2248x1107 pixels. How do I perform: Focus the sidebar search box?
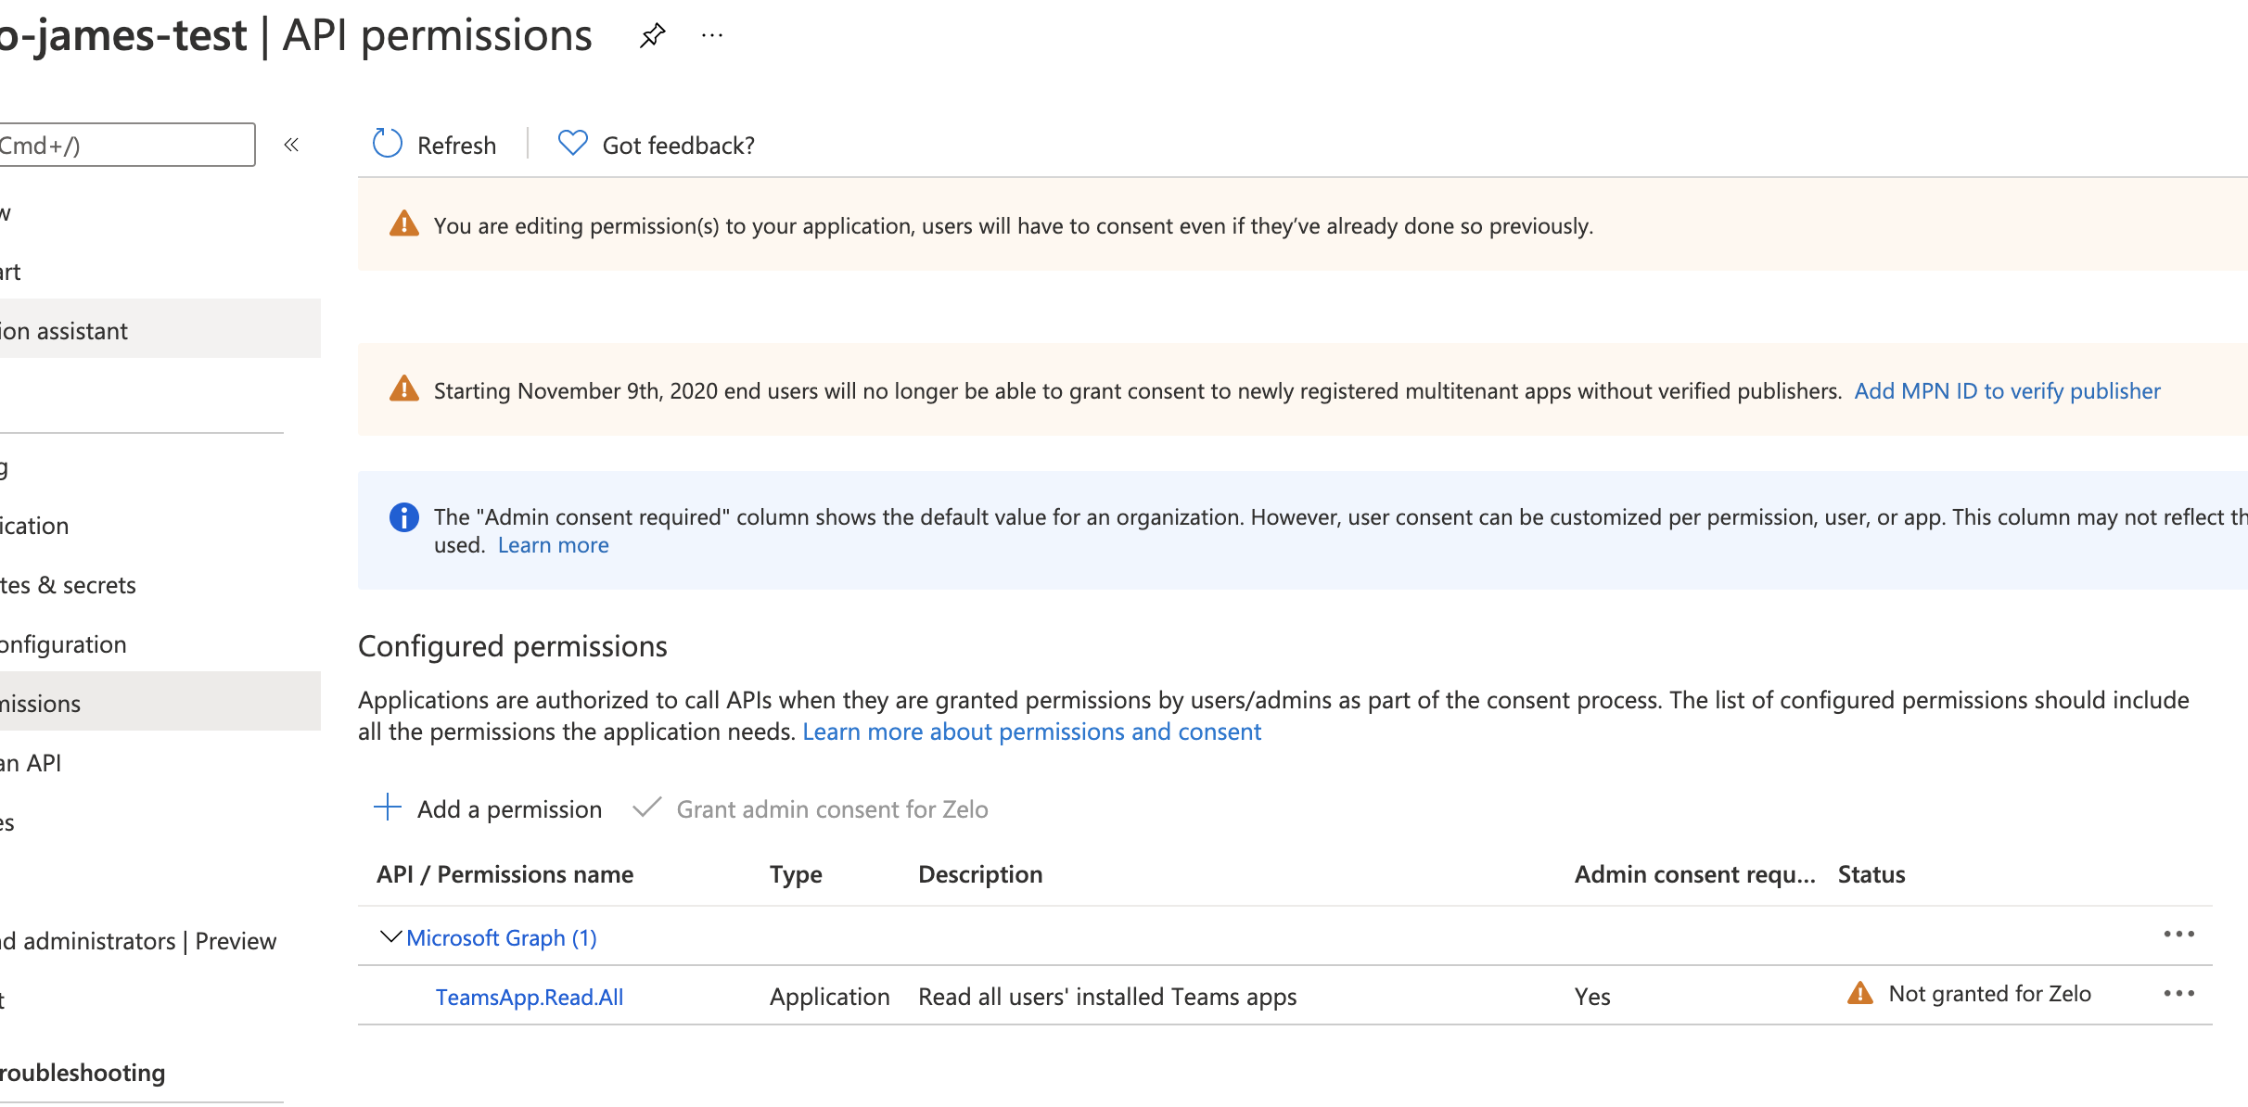pos(127,144)
